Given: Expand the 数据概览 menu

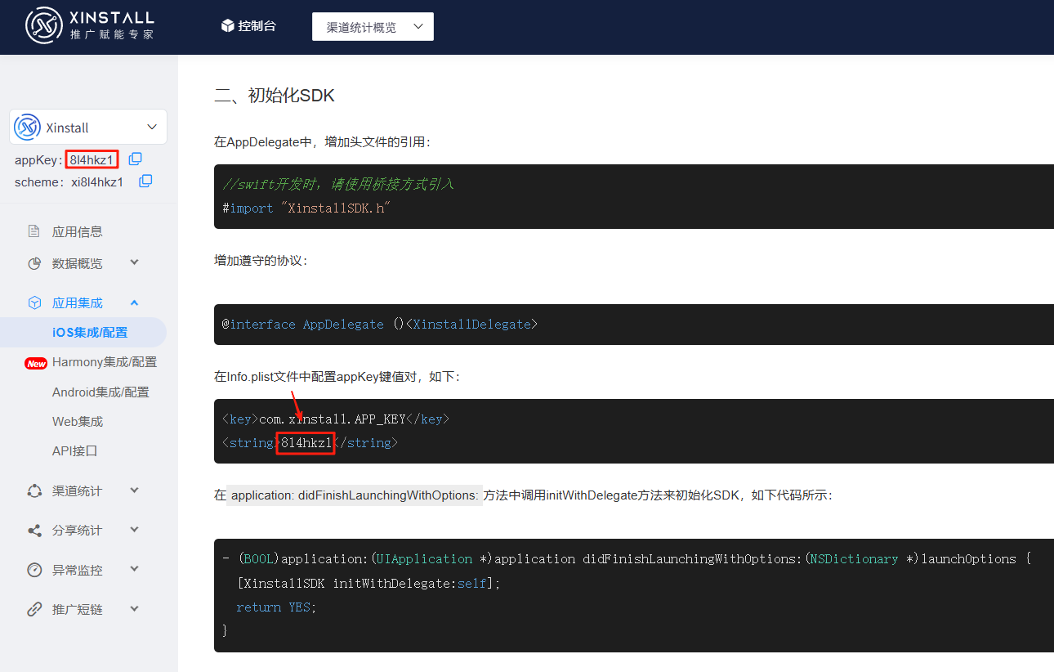Looking at the screenshot, I should [x=135, y=262].
